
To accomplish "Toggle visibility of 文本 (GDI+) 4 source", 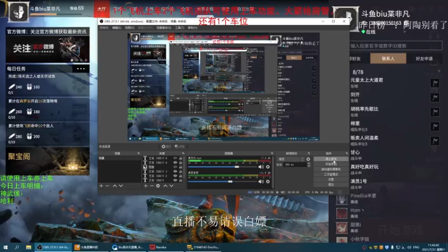I will point(175,162).
